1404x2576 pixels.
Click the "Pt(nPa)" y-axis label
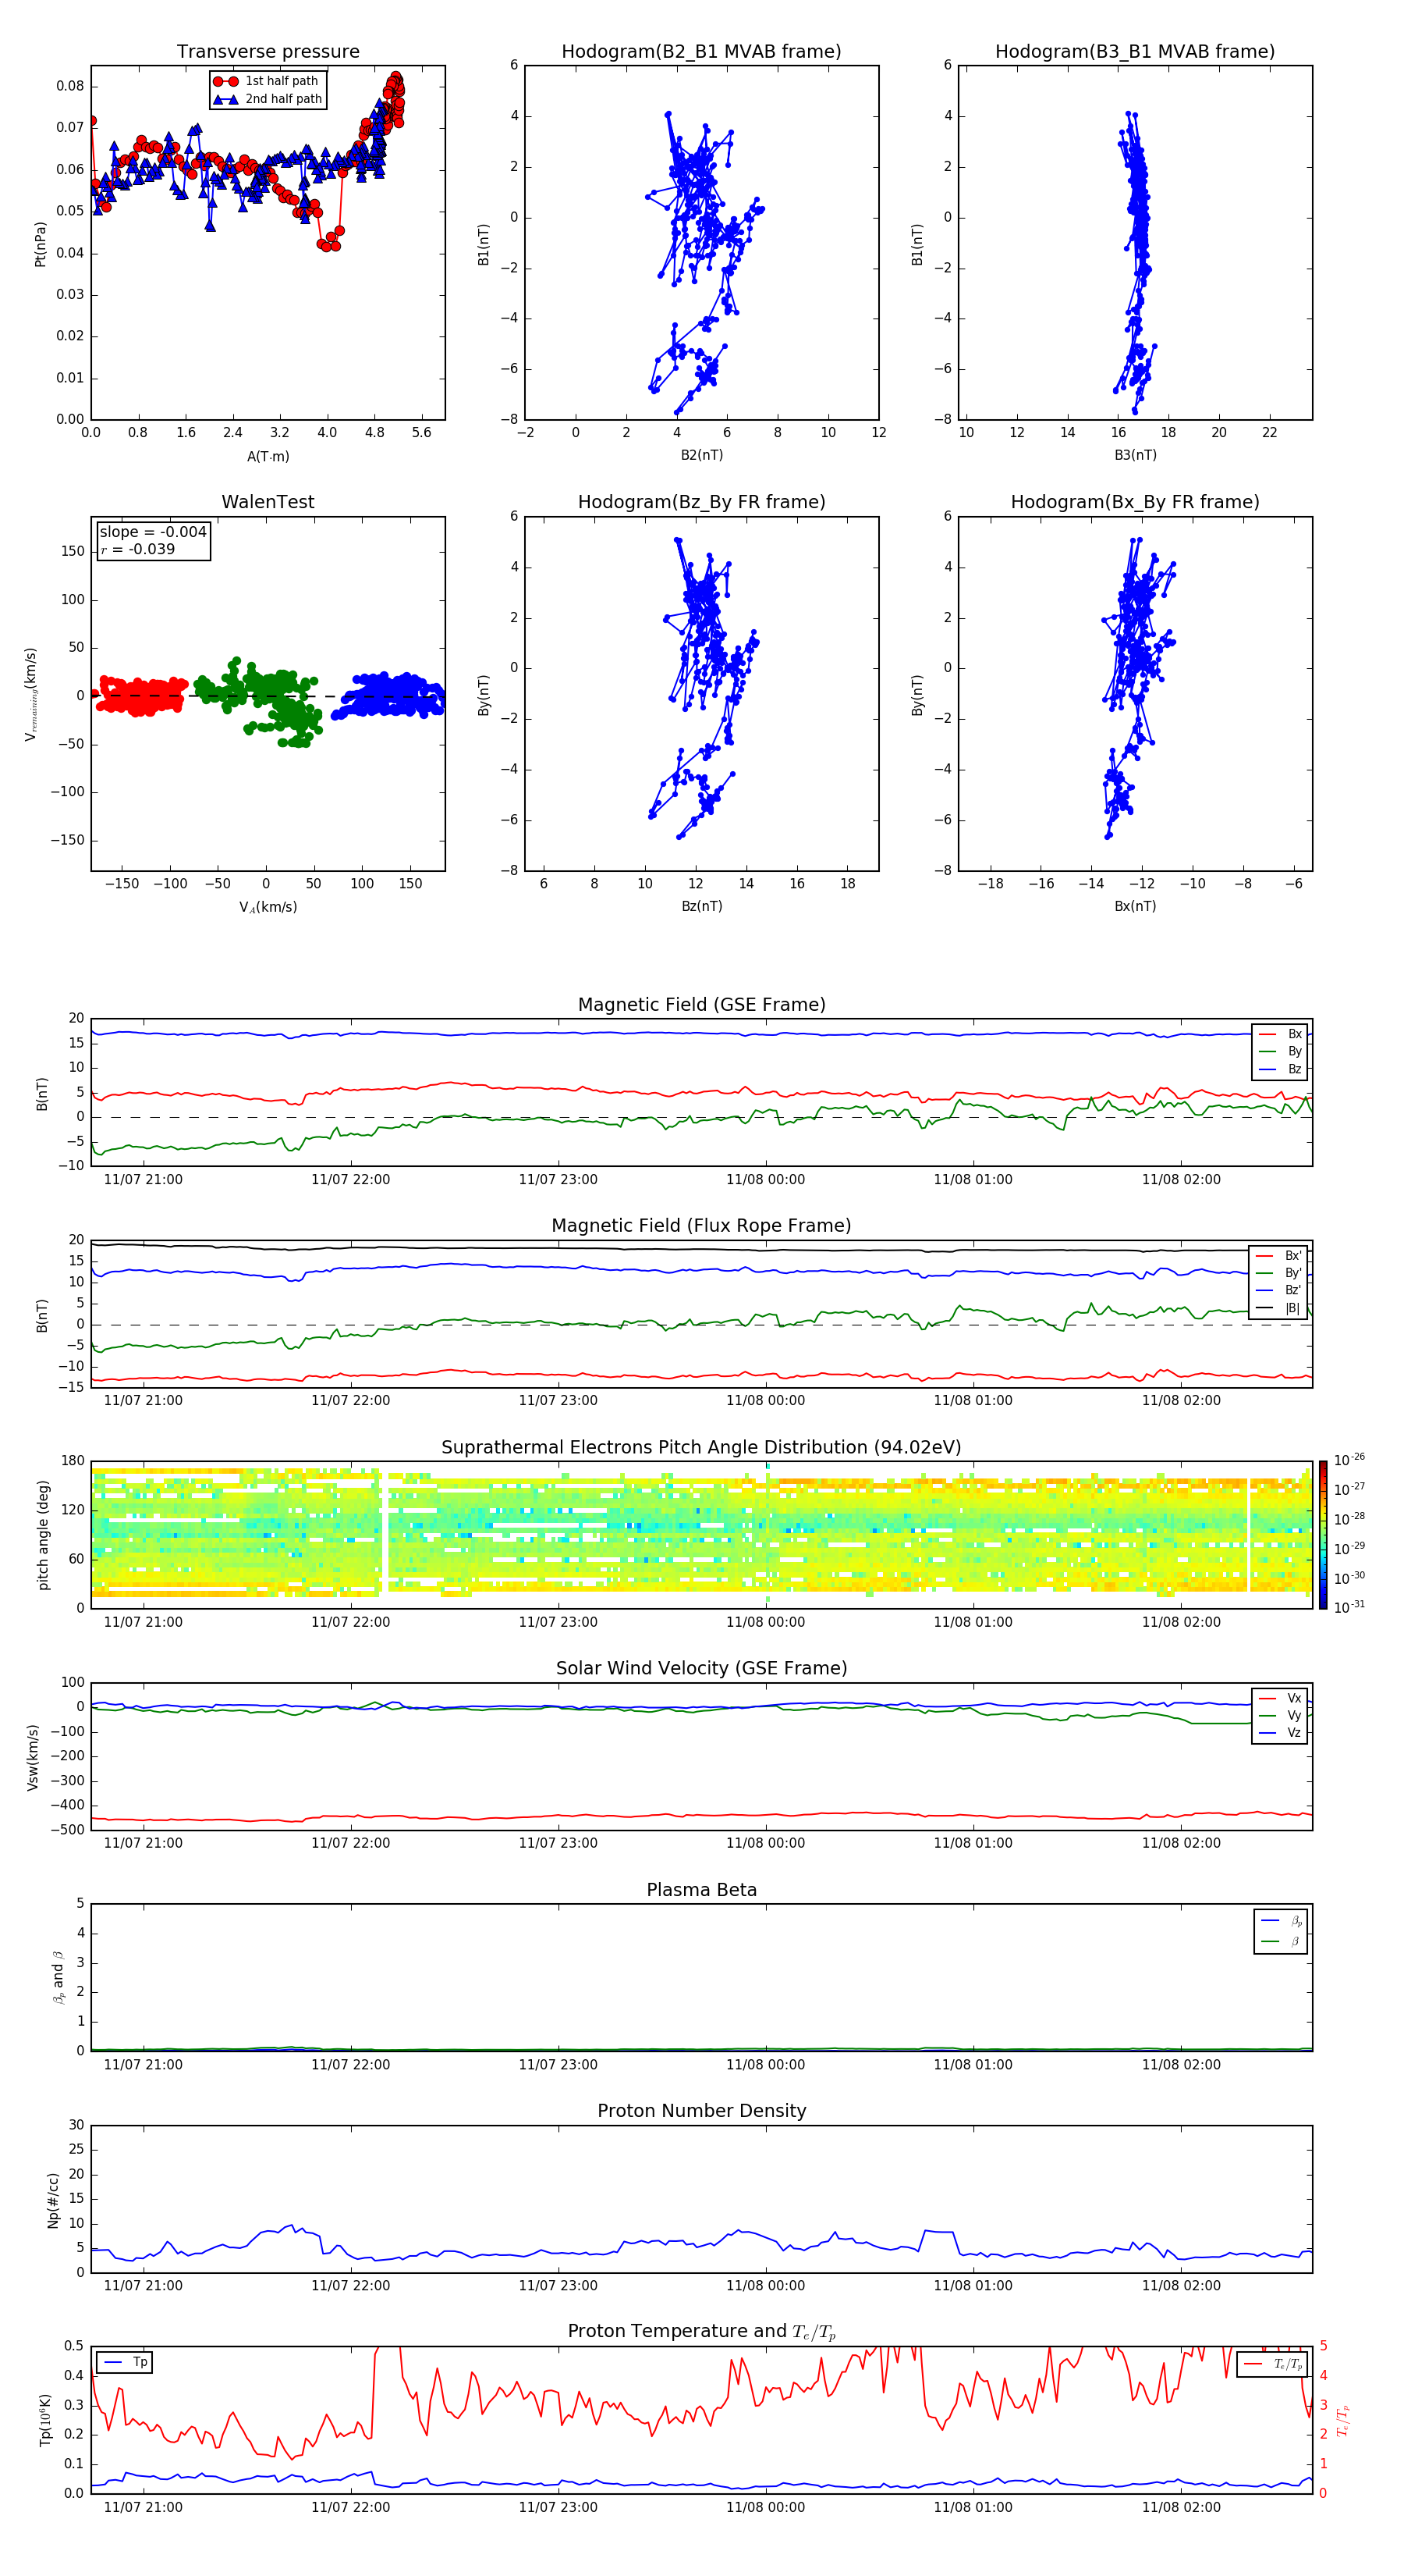40,244
